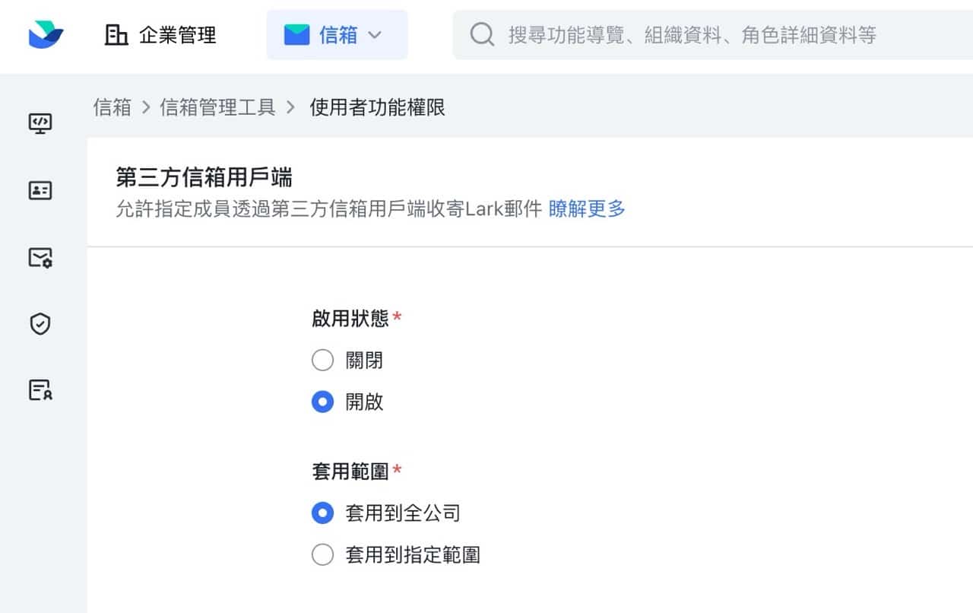
Task: Open the 信箱 product switcher
Action: pyautogui.click(x=338, y=35)
